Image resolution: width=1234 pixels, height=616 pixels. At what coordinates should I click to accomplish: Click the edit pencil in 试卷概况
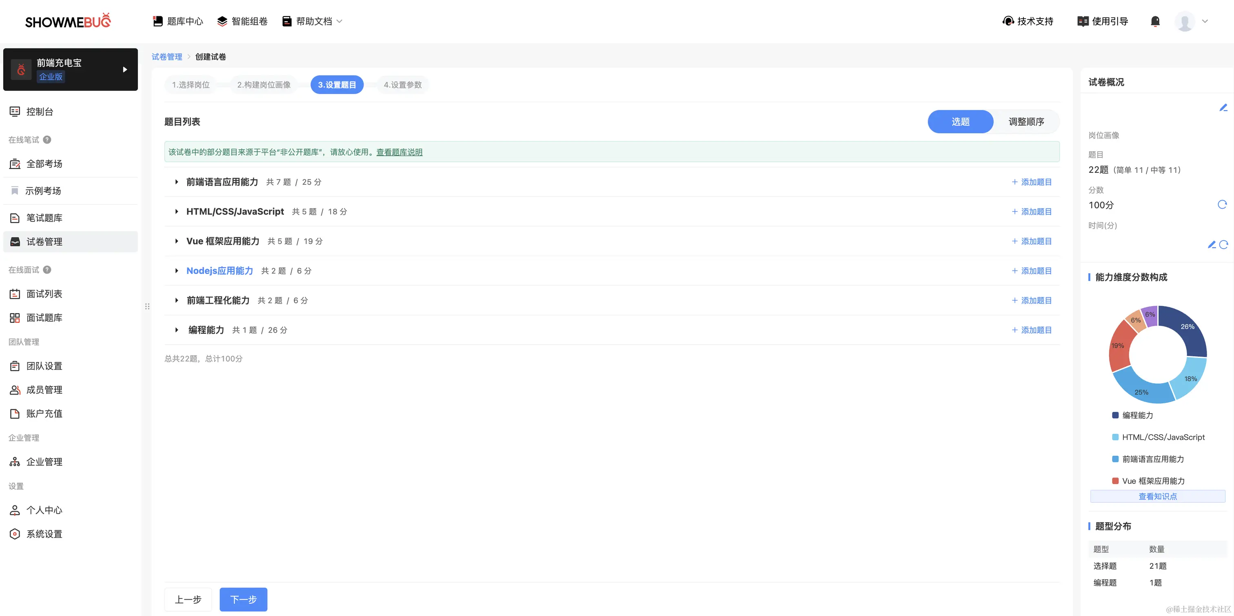1223,108
